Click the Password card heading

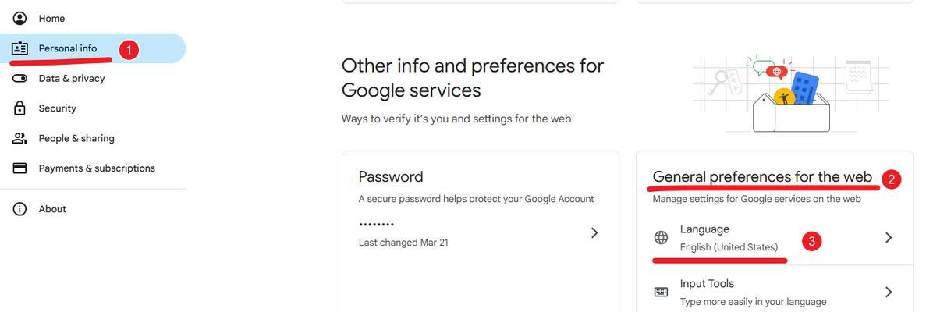pyautogui.click(x=390, y=177)
